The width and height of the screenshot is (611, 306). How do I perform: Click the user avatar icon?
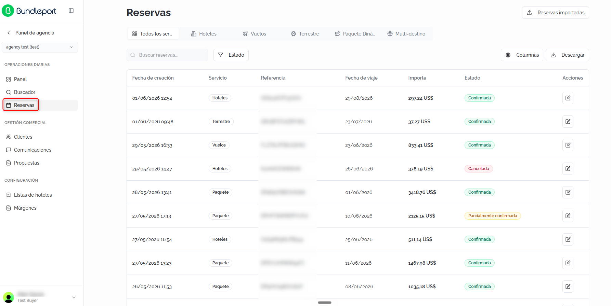pyautogui.click(x=9, y=297)
